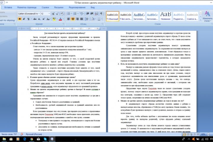Apply the Обычный style
The width and height of the screenshot is (213, 142).
click(112, 16)
